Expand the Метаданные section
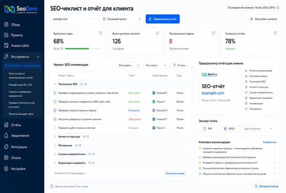 coord(55,145)
